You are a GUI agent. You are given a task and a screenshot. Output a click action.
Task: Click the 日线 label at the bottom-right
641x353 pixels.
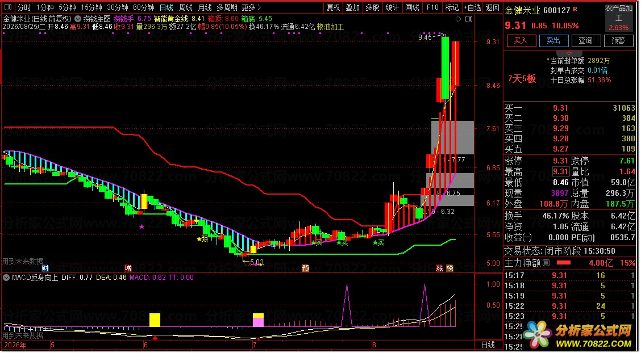click(488, 345)
